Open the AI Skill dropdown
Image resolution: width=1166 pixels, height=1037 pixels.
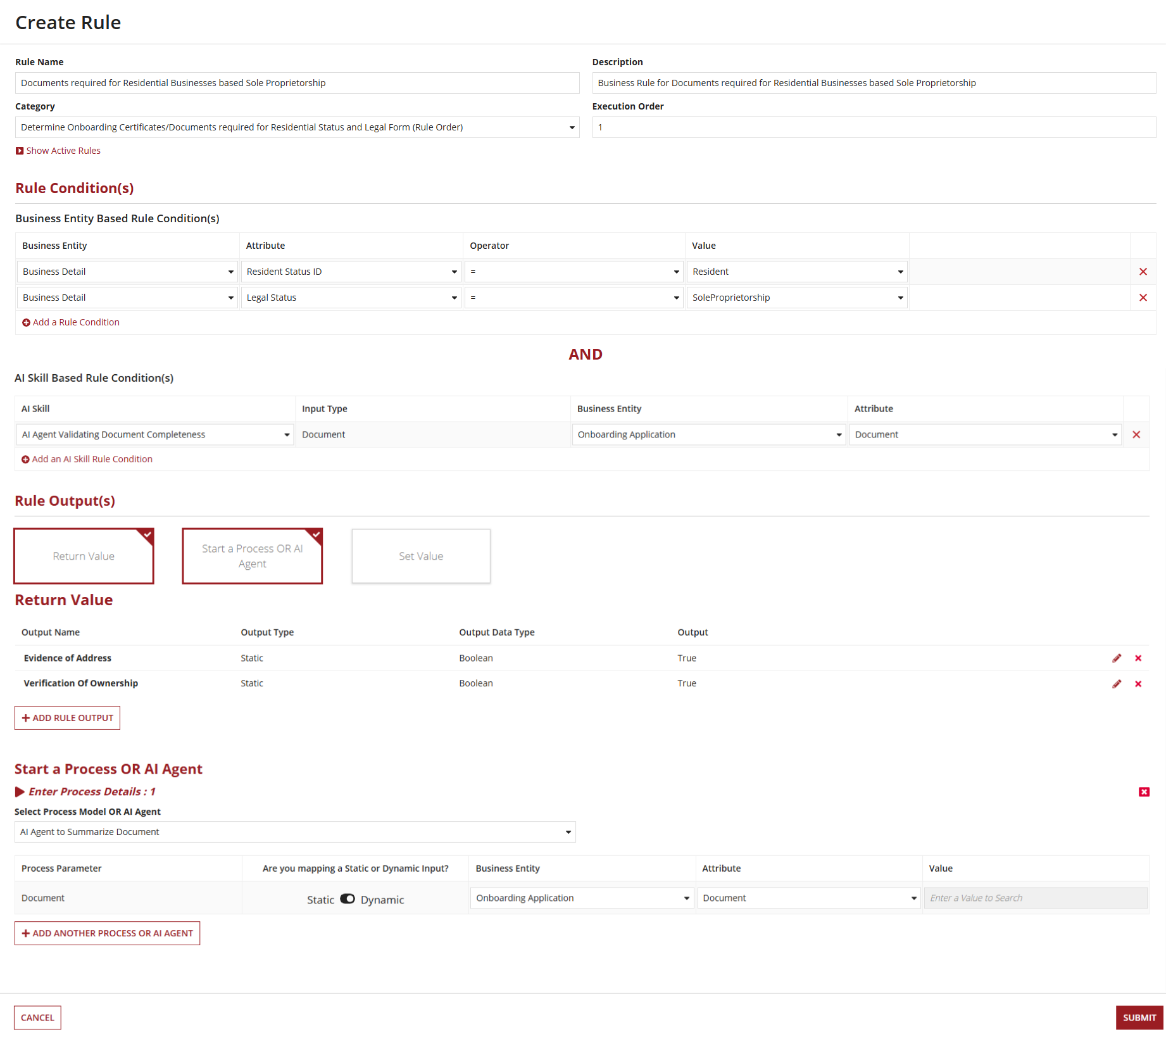pos(154,435)
